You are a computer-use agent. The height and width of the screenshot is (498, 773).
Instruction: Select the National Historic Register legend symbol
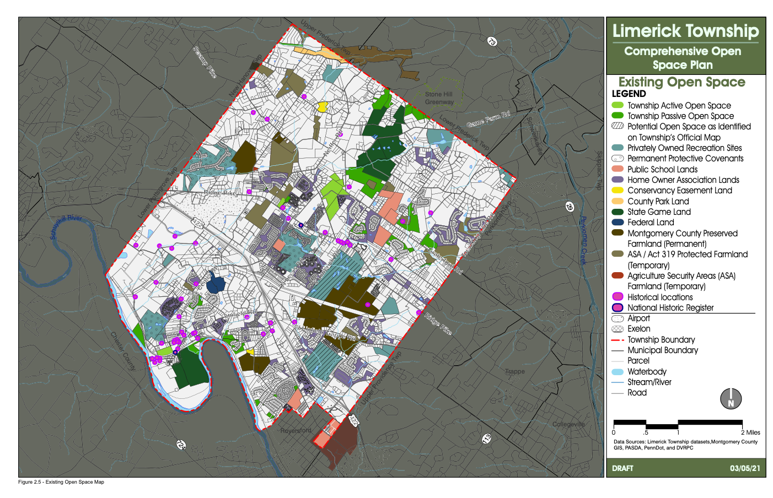(618, 307)
